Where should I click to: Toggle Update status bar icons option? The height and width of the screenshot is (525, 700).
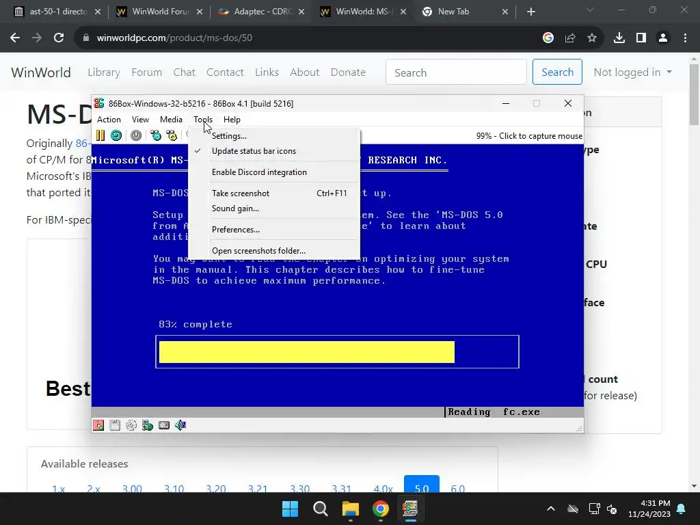274,151
